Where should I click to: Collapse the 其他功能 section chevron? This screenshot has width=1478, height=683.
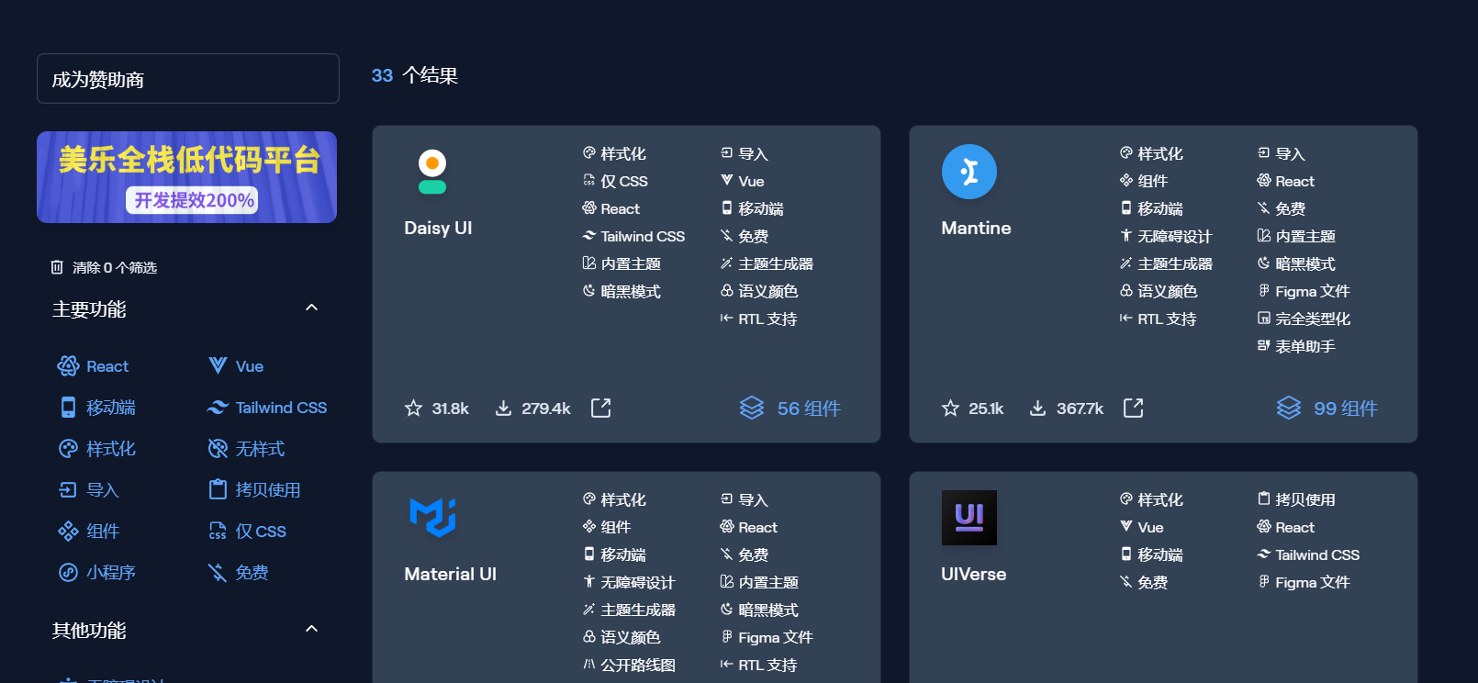(311, 629)
